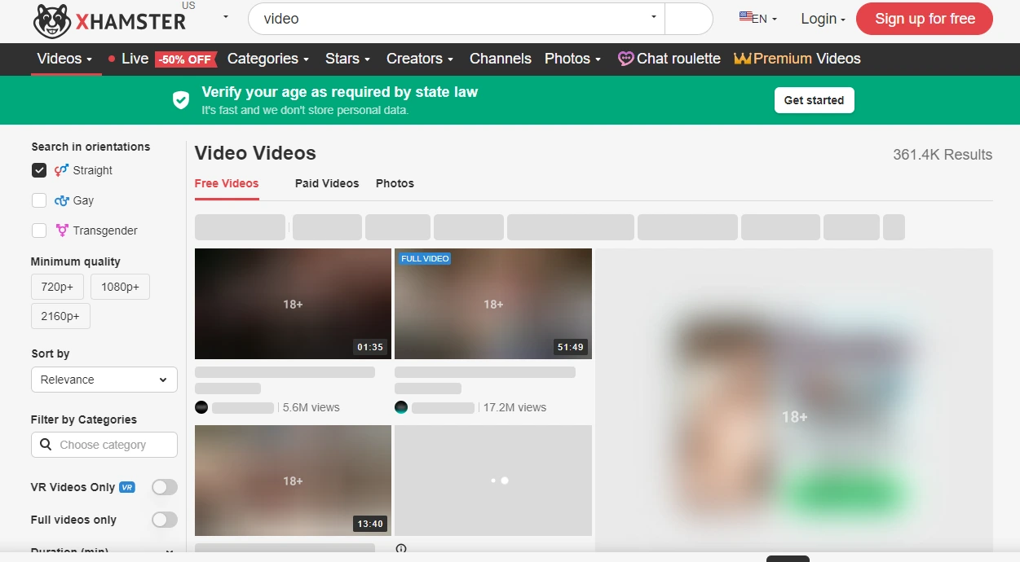Click the xHamster logo icon

(51, 20)
